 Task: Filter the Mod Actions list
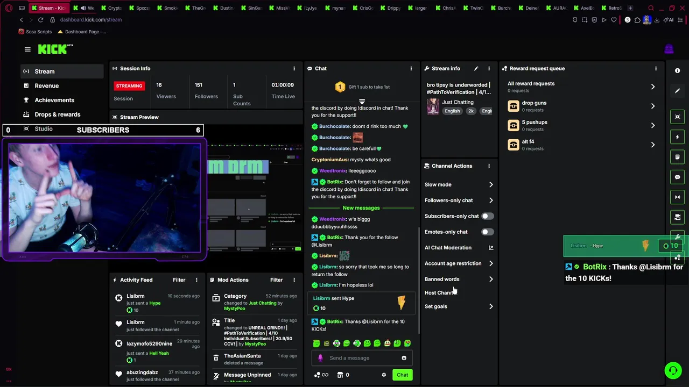276,280
